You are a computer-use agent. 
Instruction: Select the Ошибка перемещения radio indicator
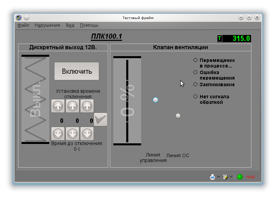point(196,72)
